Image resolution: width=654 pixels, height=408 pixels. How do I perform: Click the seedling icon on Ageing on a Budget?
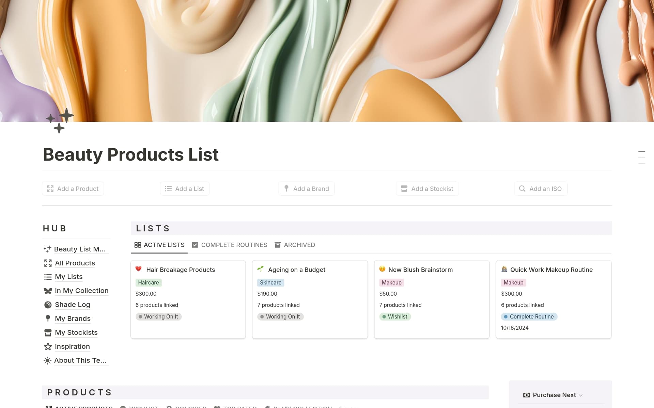coord(261,269)
